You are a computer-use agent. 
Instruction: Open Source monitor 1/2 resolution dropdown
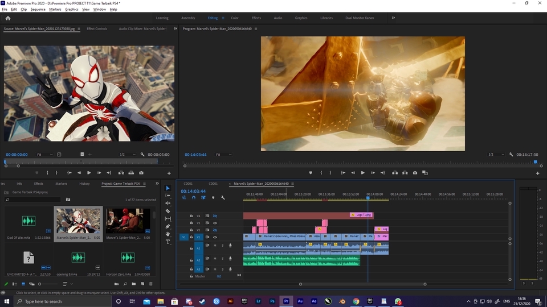coord(127,155)
